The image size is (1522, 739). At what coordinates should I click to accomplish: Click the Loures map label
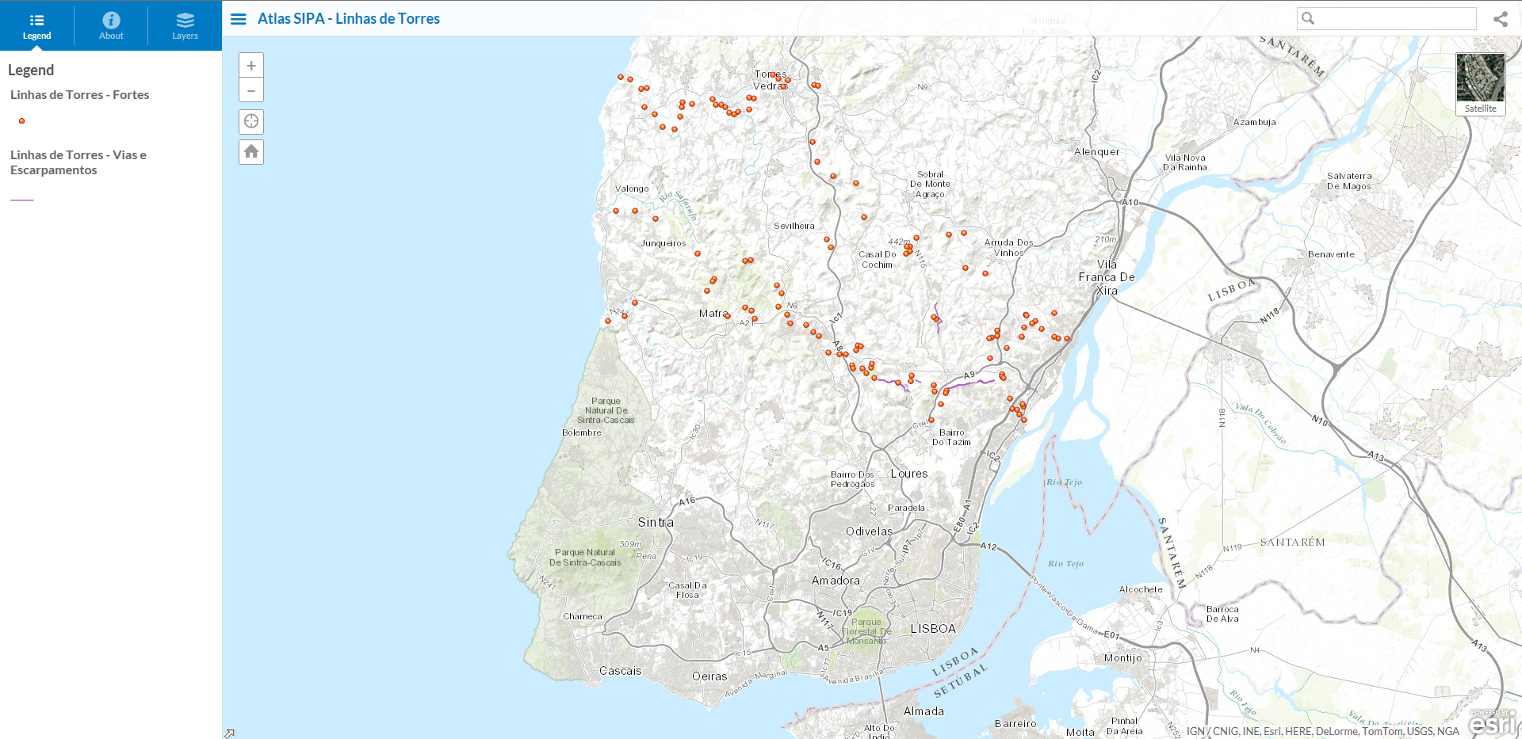tap(909, 474)
